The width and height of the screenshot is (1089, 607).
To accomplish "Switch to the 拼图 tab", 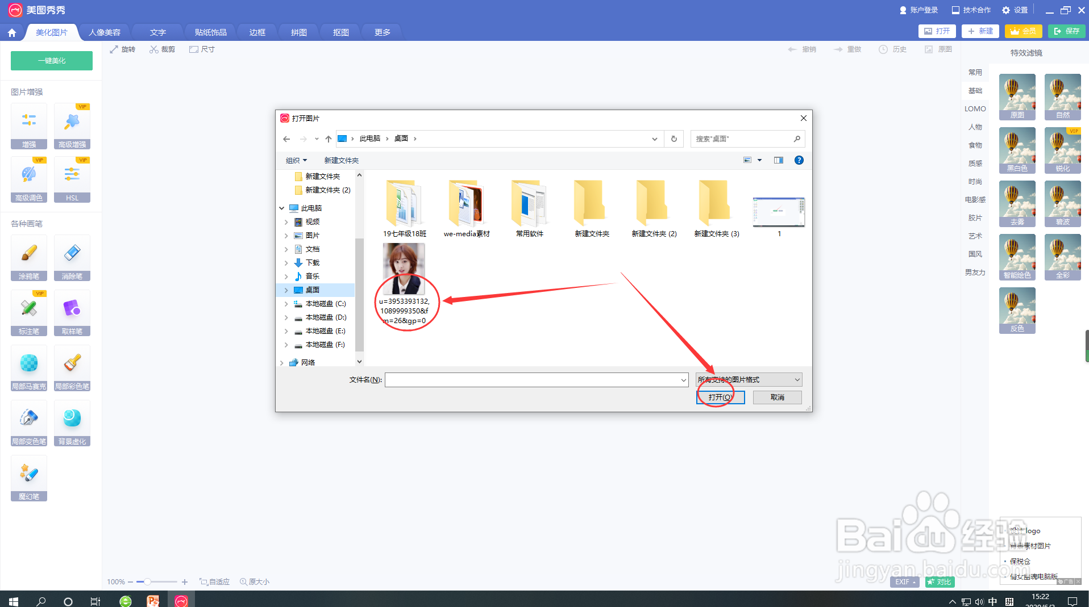I will [298, 32].
